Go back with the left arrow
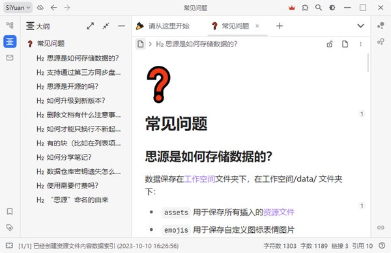Screen dimensions: 391x253 click(53, 8)
